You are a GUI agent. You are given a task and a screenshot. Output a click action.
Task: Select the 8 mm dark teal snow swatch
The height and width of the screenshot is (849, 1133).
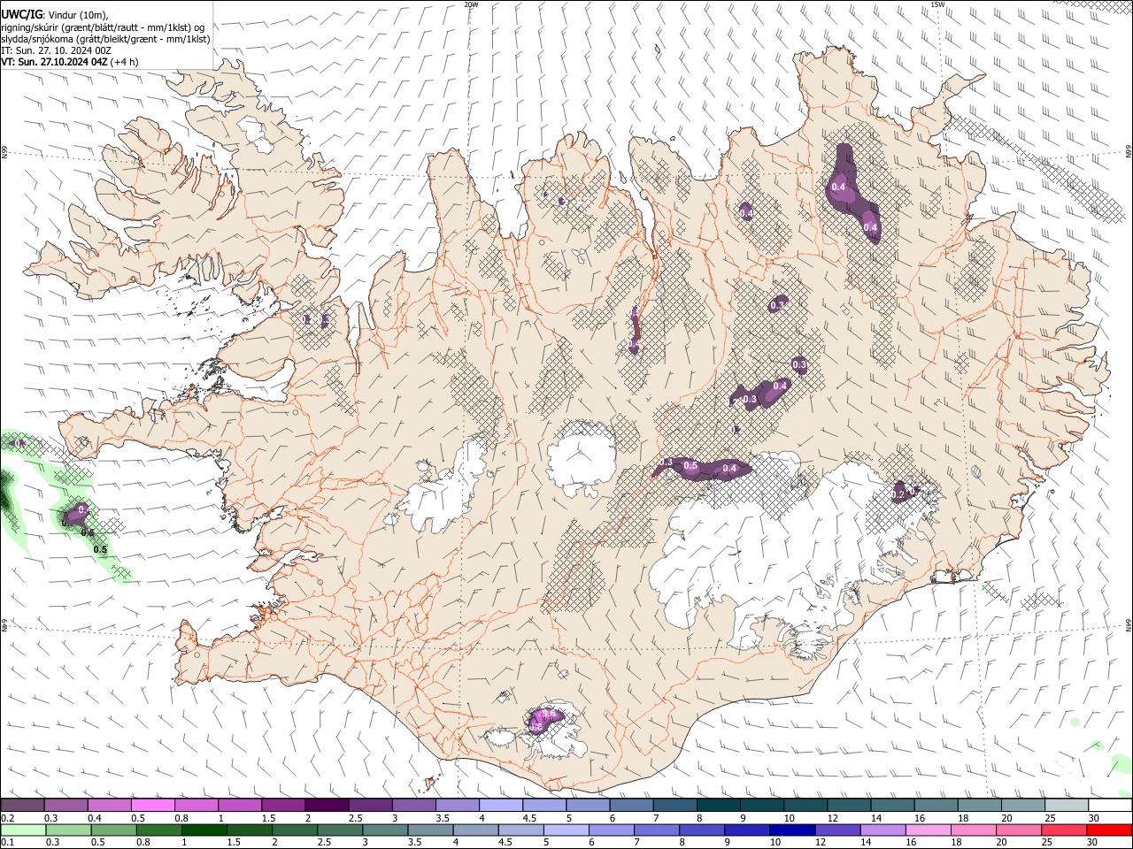pyautogui.click(x=719, y=806)
